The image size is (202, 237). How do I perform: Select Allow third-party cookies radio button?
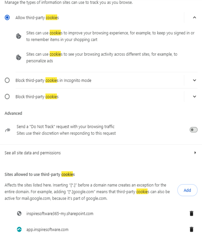coord(7,18)
